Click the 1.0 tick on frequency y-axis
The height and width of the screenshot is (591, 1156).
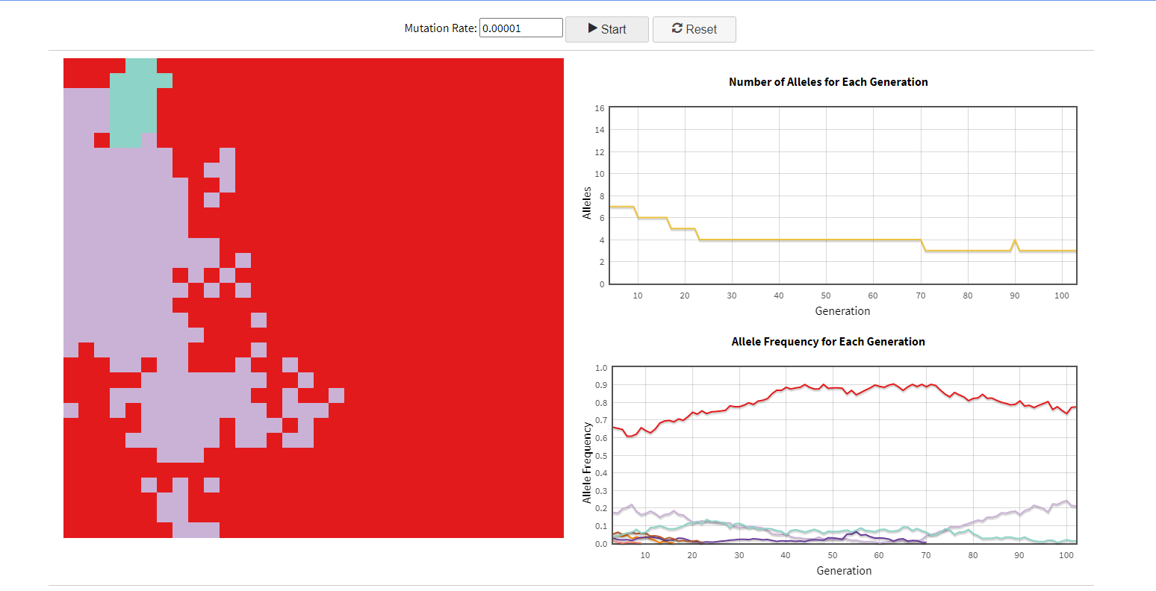click(601, 368)
